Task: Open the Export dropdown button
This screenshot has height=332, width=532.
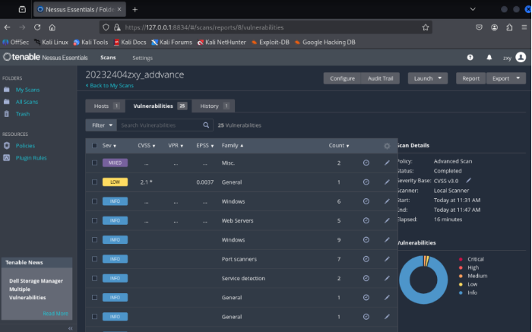Action: tap(506, 78)
